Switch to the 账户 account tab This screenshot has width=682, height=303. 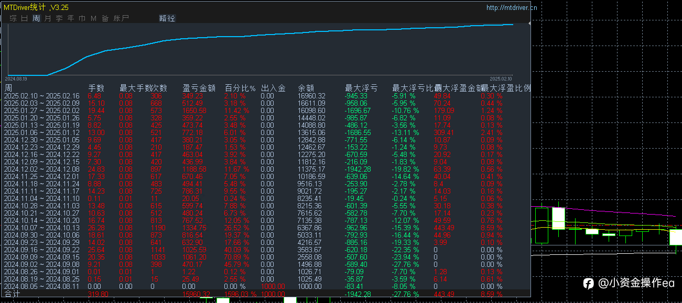121,18
